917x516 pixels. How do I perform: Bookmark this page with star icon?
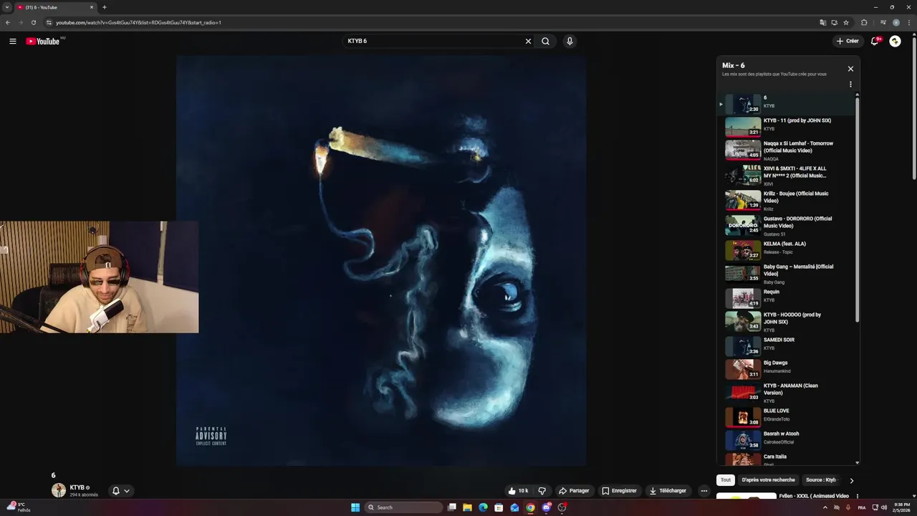846,22
